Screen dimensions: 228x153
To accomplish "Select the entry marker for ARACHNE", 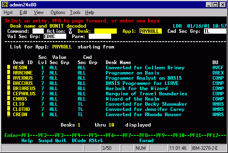I will [x=9, y=72].
